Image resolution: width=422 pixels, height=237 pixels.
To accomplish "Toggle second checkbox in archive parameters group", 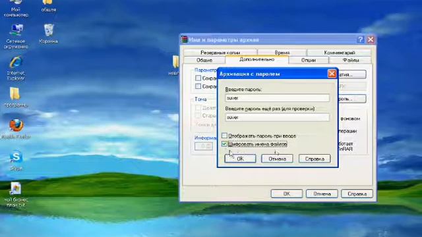I will [198, 86].
